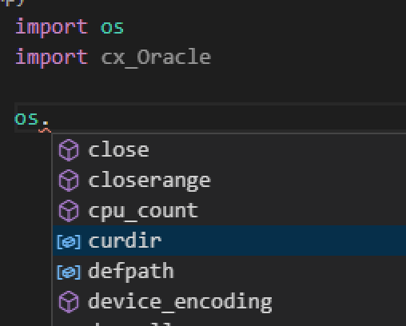This screenshot has height=326, width=406.
Task: Click the import keyword before cx_Oracle
Action: point(52,58)
